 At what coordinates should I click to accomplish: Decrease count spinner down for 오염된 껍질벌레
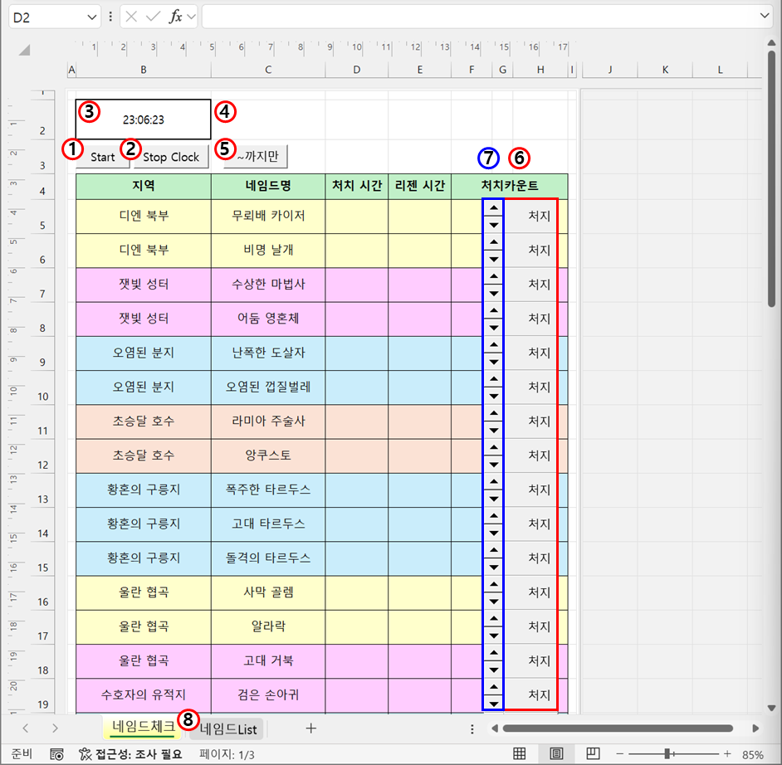click(x=494, y=396)
